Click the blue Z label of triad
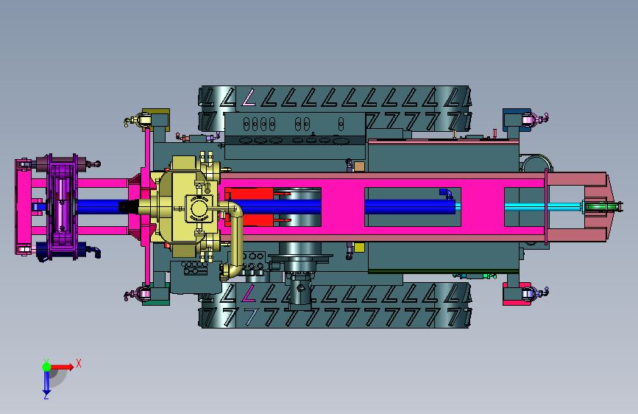The height and width of the screenshot is (414, 638). pyautogui.click(x=46, y=396)
